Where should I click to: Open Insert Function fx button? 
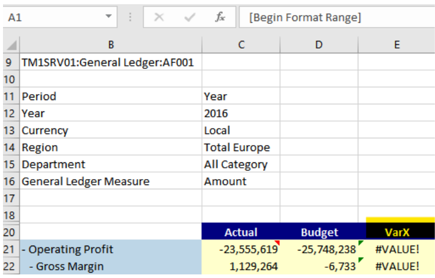(x=220, y=17)
